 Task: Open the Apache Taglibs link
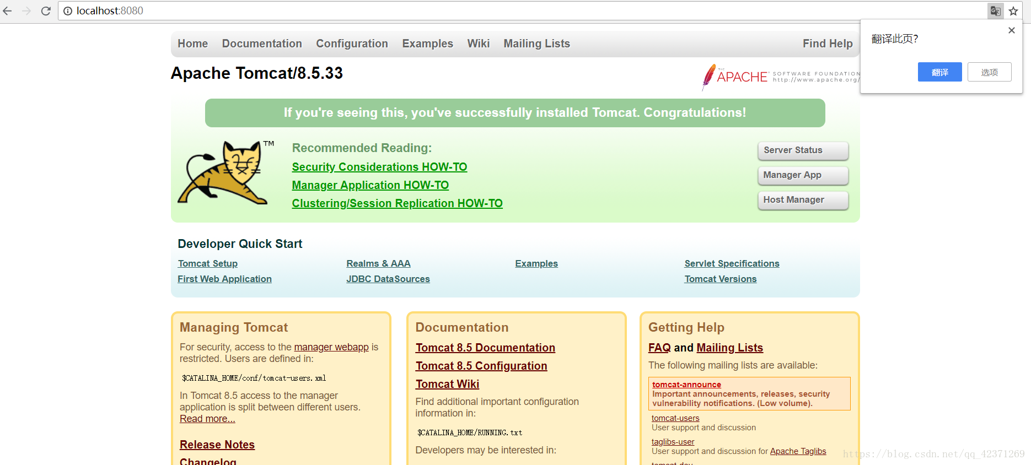pos(798,451)
